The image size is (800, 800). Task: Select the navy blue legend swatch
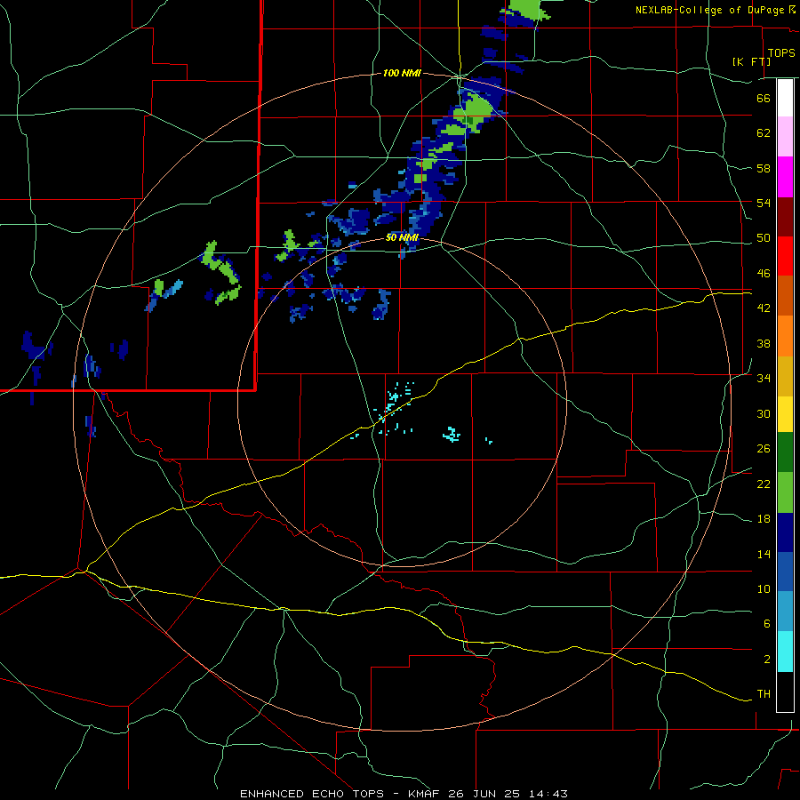click(785, 532)
